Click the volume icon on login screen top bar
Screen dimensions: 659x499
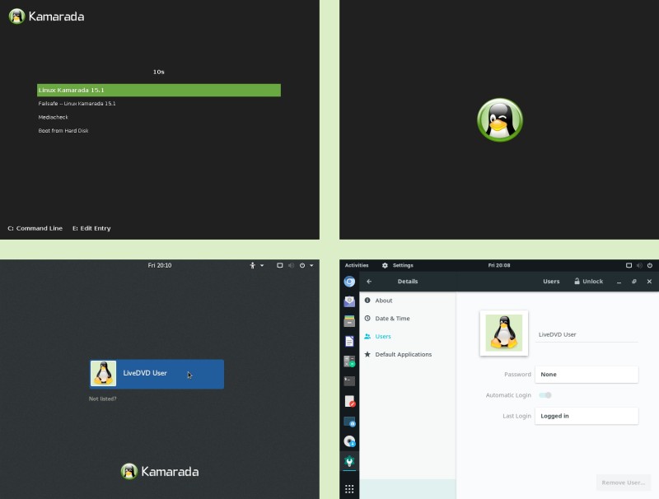pyautogui.click(x=291, y=265)
